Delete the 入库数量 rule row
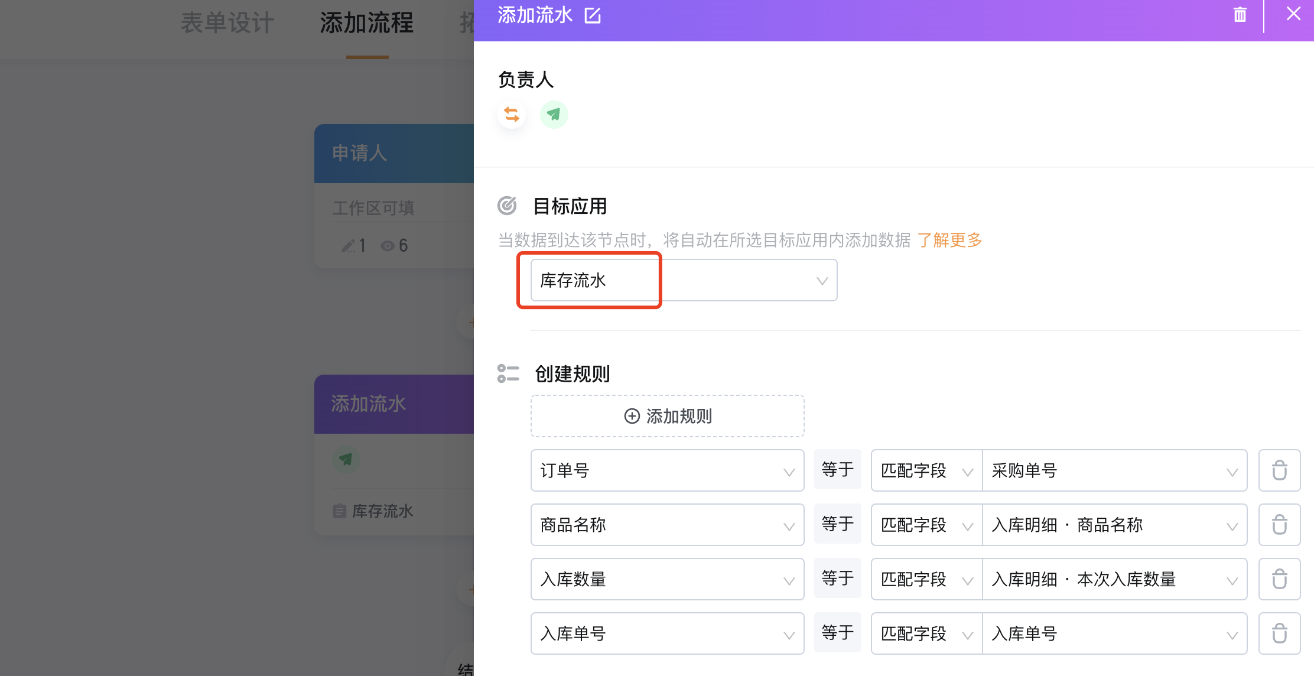Viewport: 1314px width, 676px height. click(1280, 579)
